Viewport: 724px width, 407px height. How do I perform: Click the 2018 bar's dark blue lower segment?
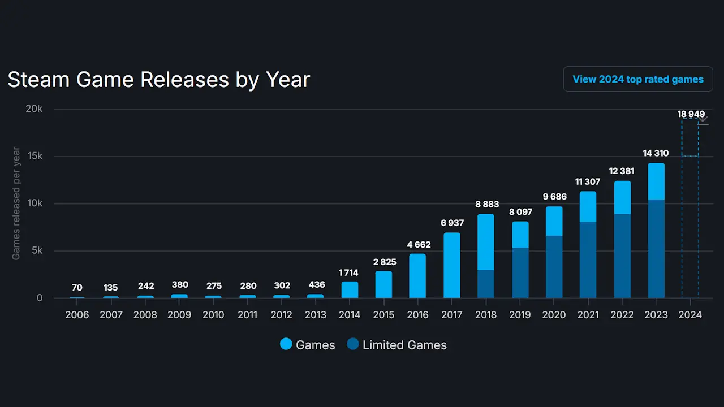[485, 284]
